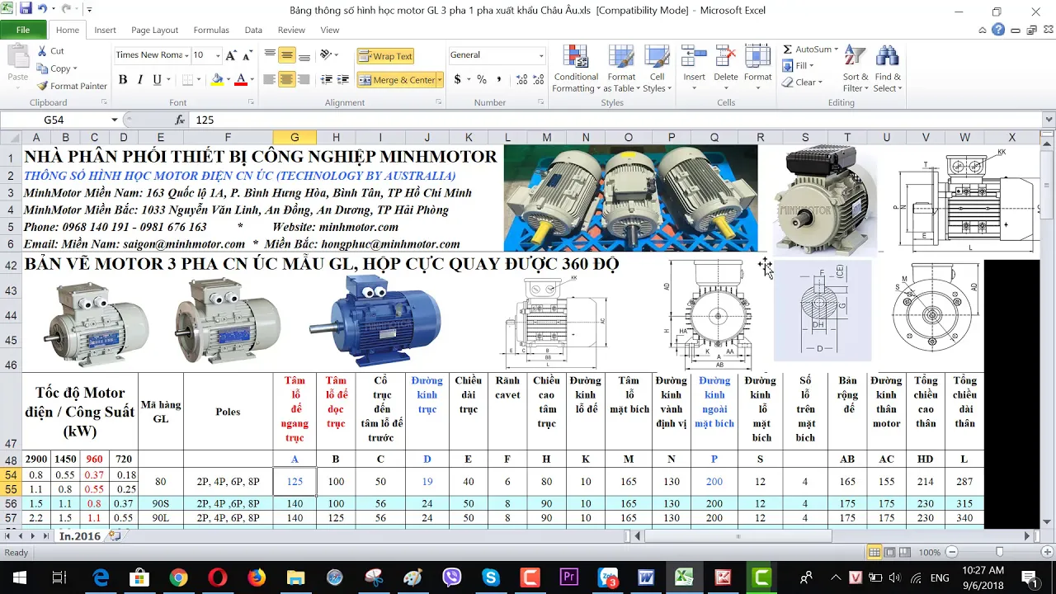Switch to the Page Layout tab
The width and height of the screenshot is (1056, 594).
(154, 30)
